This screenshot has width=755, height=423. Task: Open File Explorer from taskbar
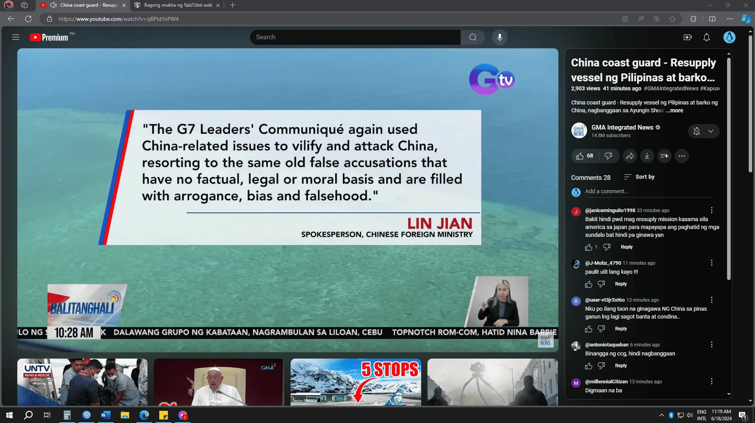pyautogui.click(x=125, y=415)
